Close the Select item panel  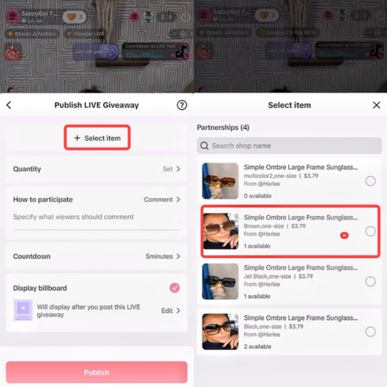tap(377, 105)
